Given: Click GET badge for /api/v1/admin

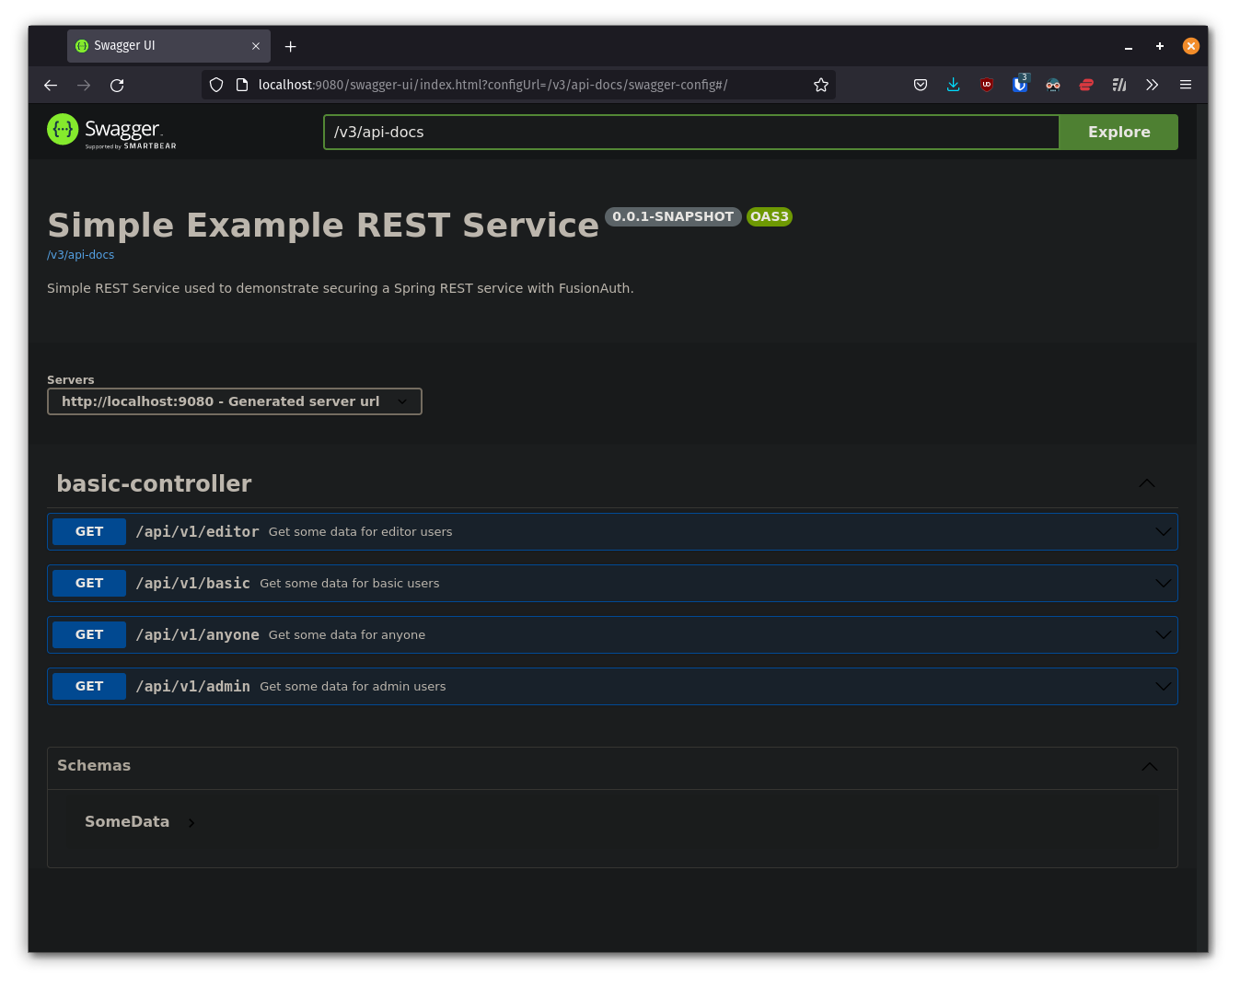Looking at the screenshot, I should (89, 686).
